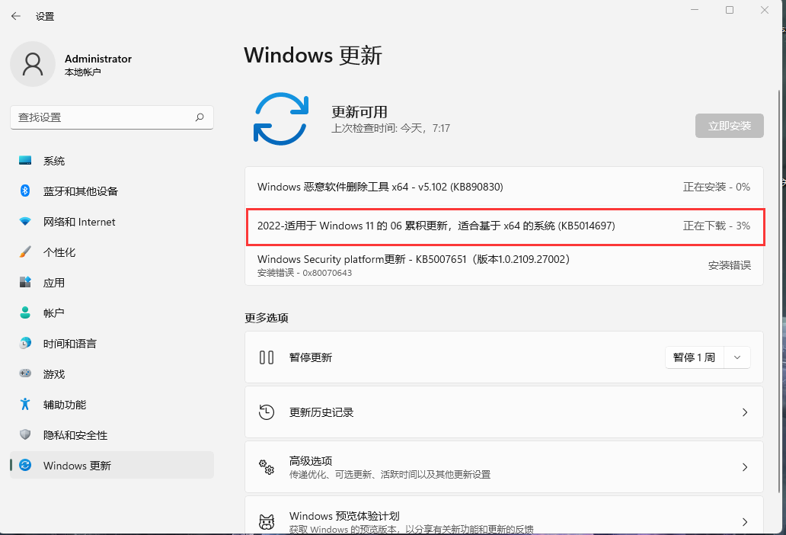
Task: Click the KB5014697 cumulative update row
Action: 505,226
